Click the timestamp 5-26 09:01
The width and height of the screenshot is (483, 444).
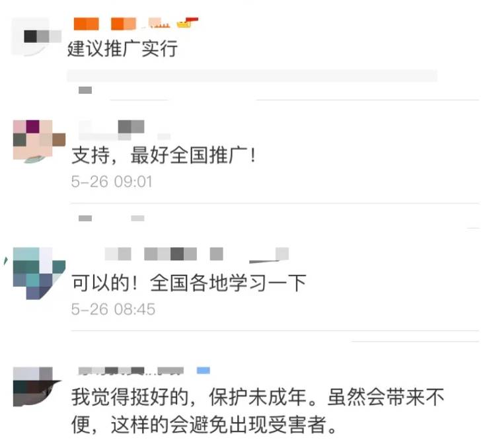(112, 182)
